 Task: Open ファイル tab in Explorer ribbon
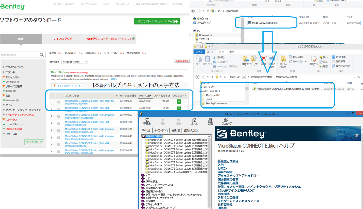[199, 52]
